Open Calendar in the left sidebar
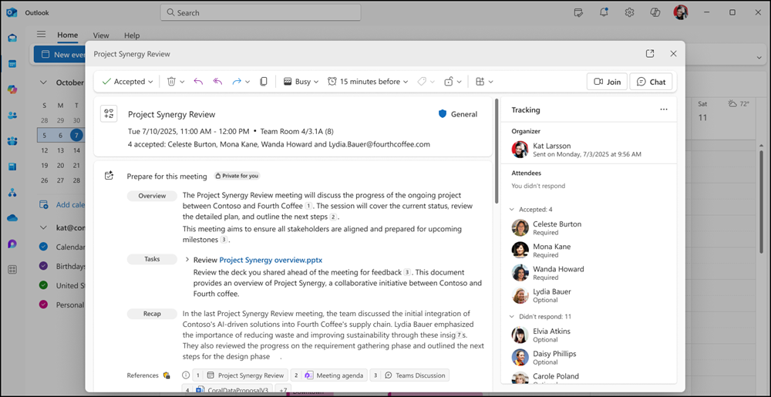Screen dimensions: 771x397 12,64
